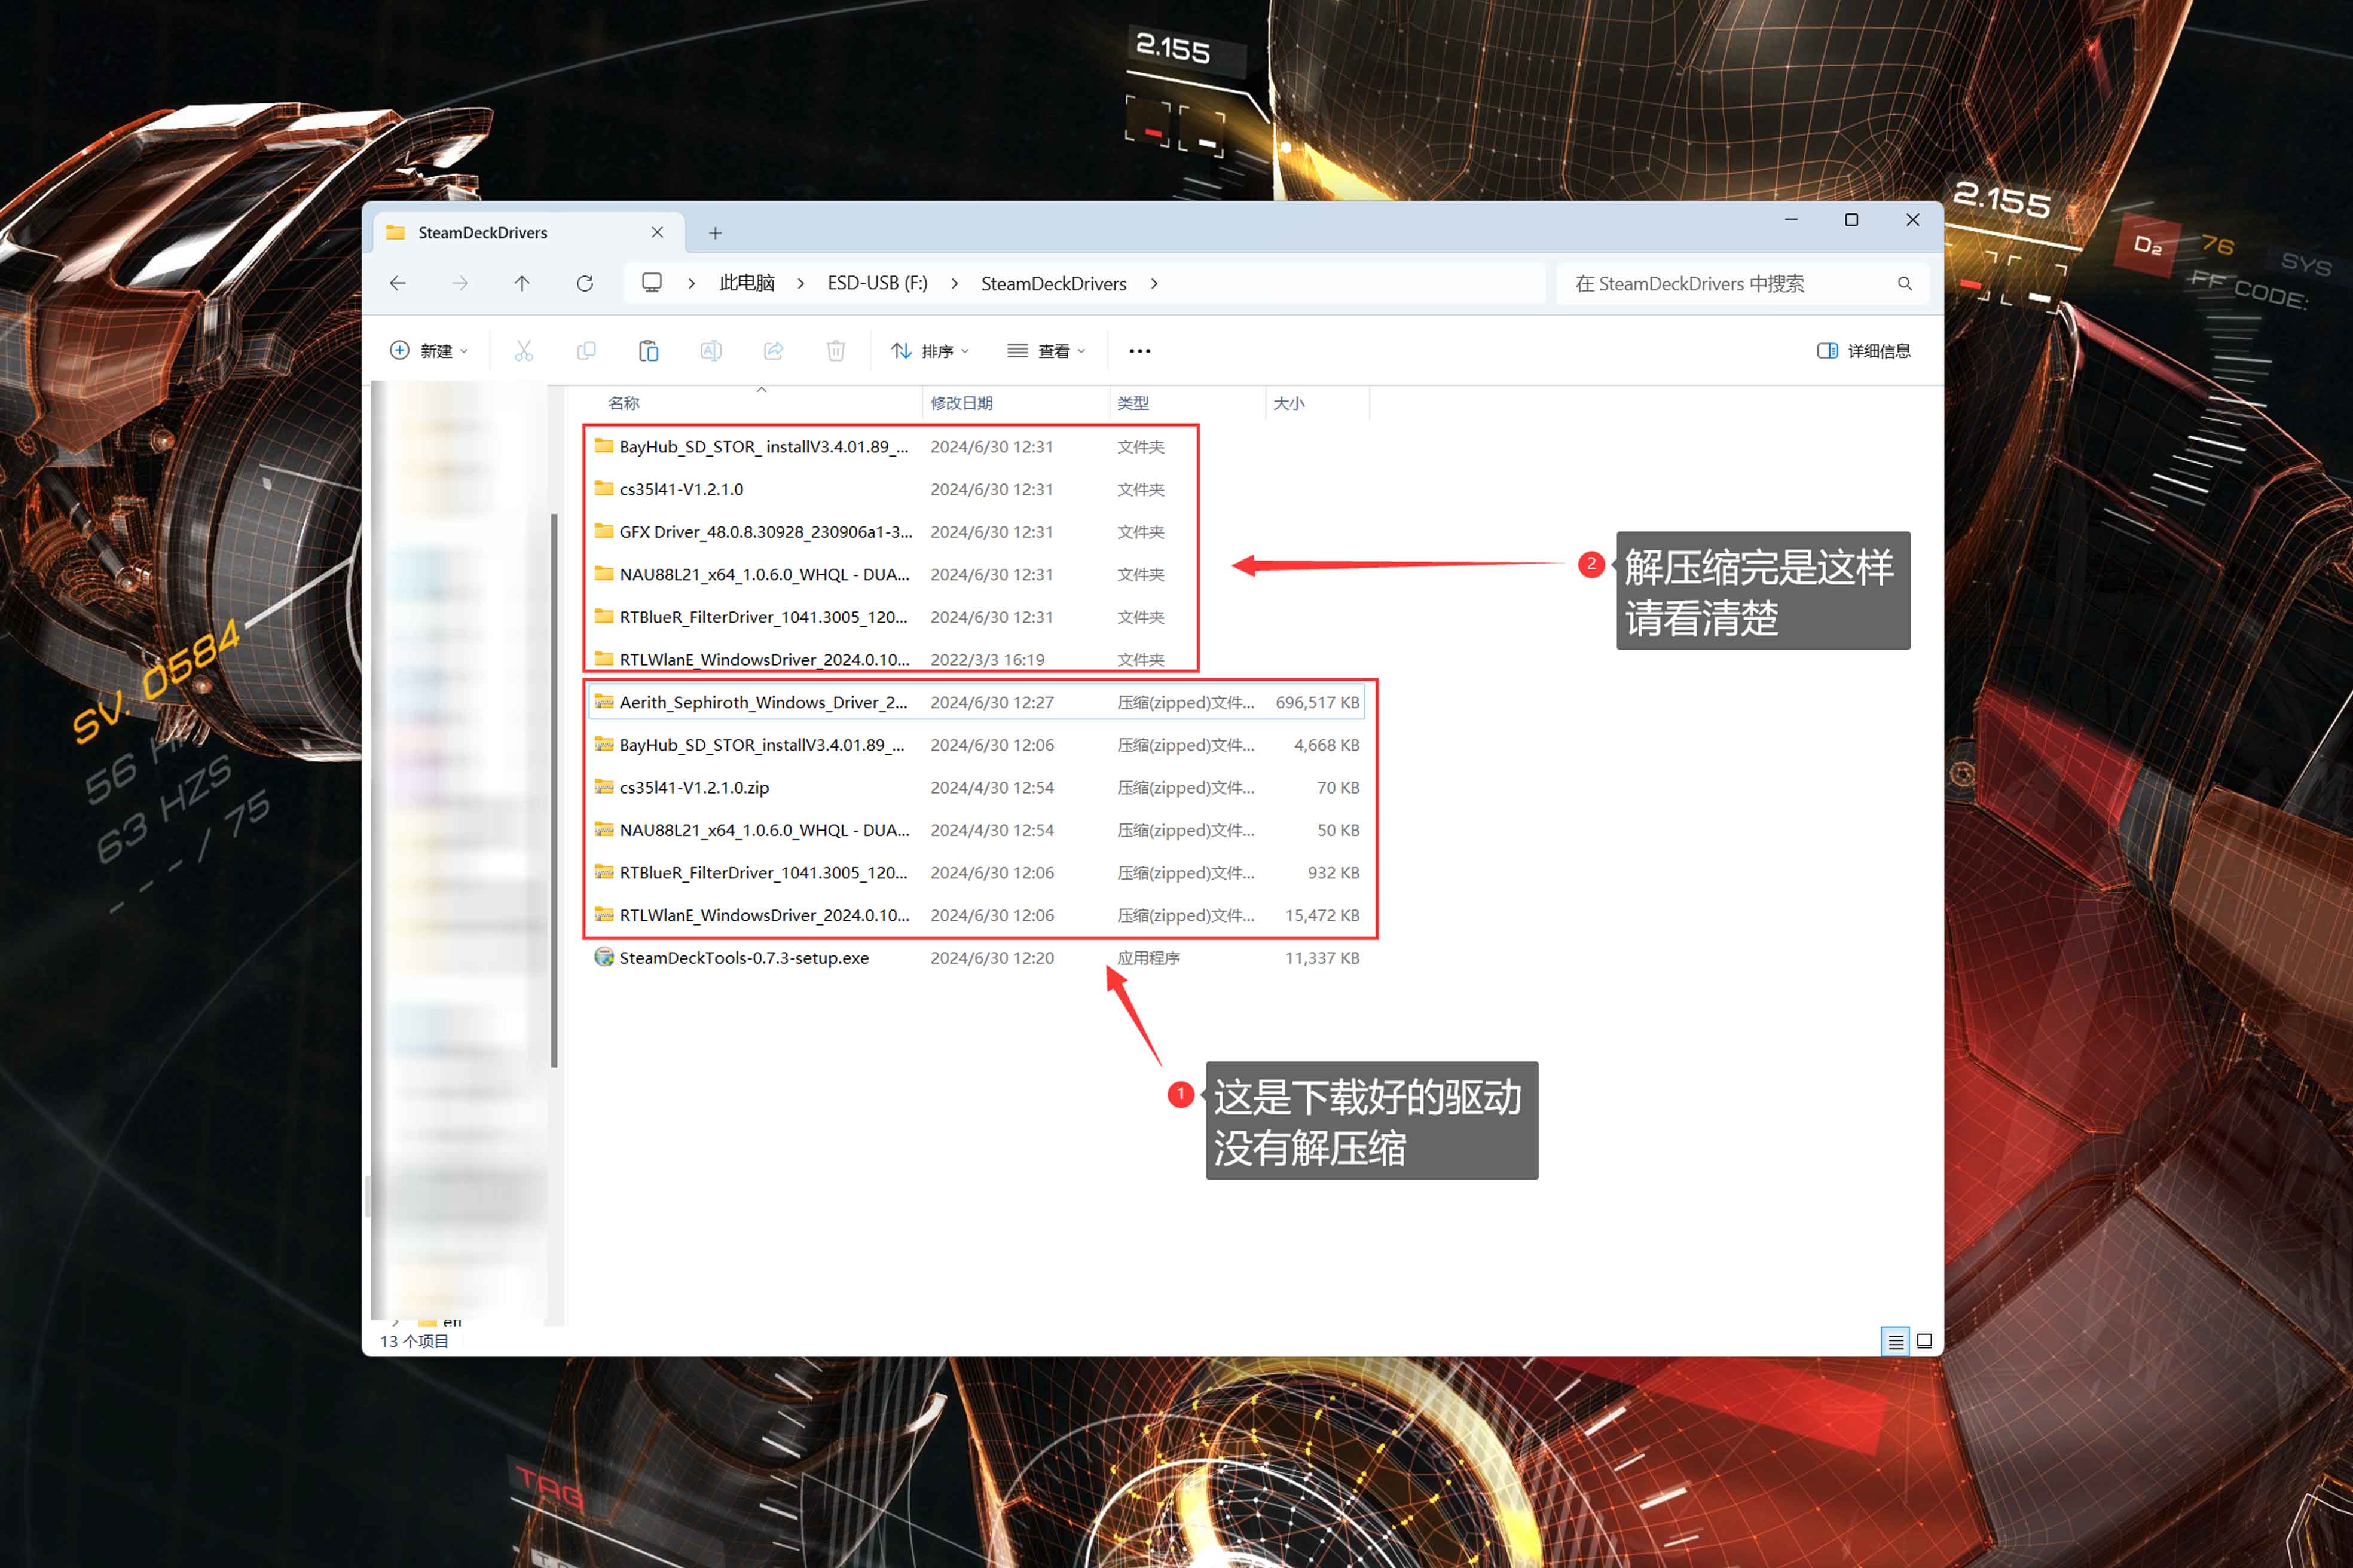The image size is (2353, 1568).
Task: Sort by 修改日期 column header
Action: coord(961,403)
